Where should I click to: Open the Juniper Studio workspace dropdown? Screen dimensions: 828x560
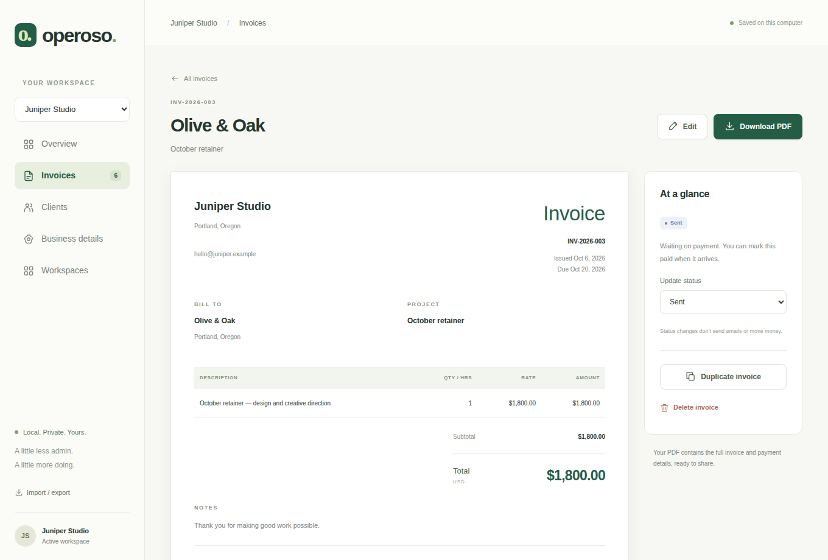[x=72, y=109]
